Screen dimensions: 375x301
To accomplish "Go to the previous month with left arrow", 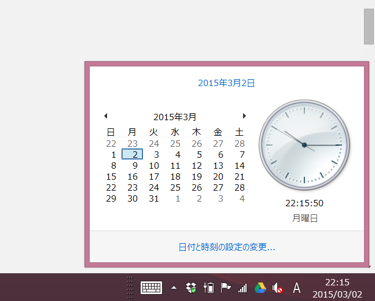I will coord(106,116).
